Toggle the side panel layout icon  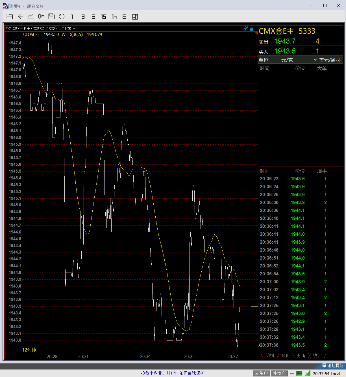coord(135,17)
